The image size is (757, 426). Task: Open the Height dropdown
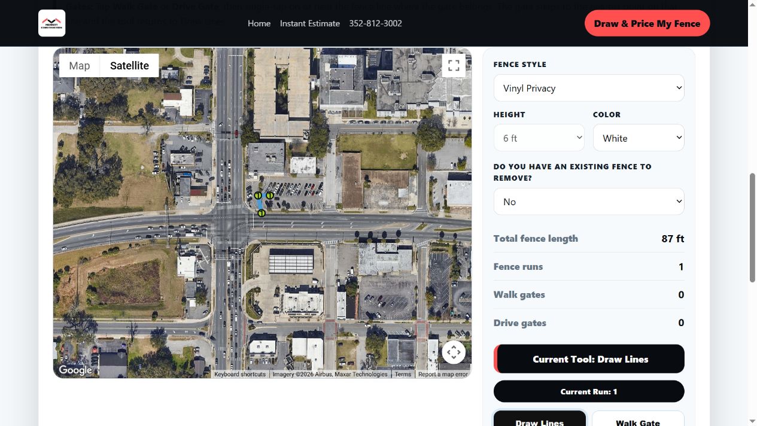point(539,138)
